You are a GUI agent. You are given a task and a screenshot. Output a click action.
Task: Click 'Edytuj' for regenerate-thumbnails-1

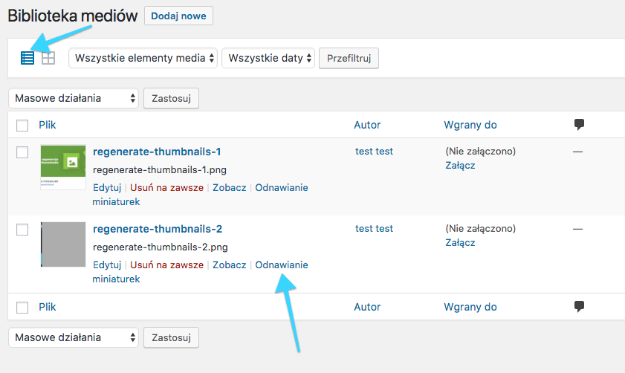107,188
